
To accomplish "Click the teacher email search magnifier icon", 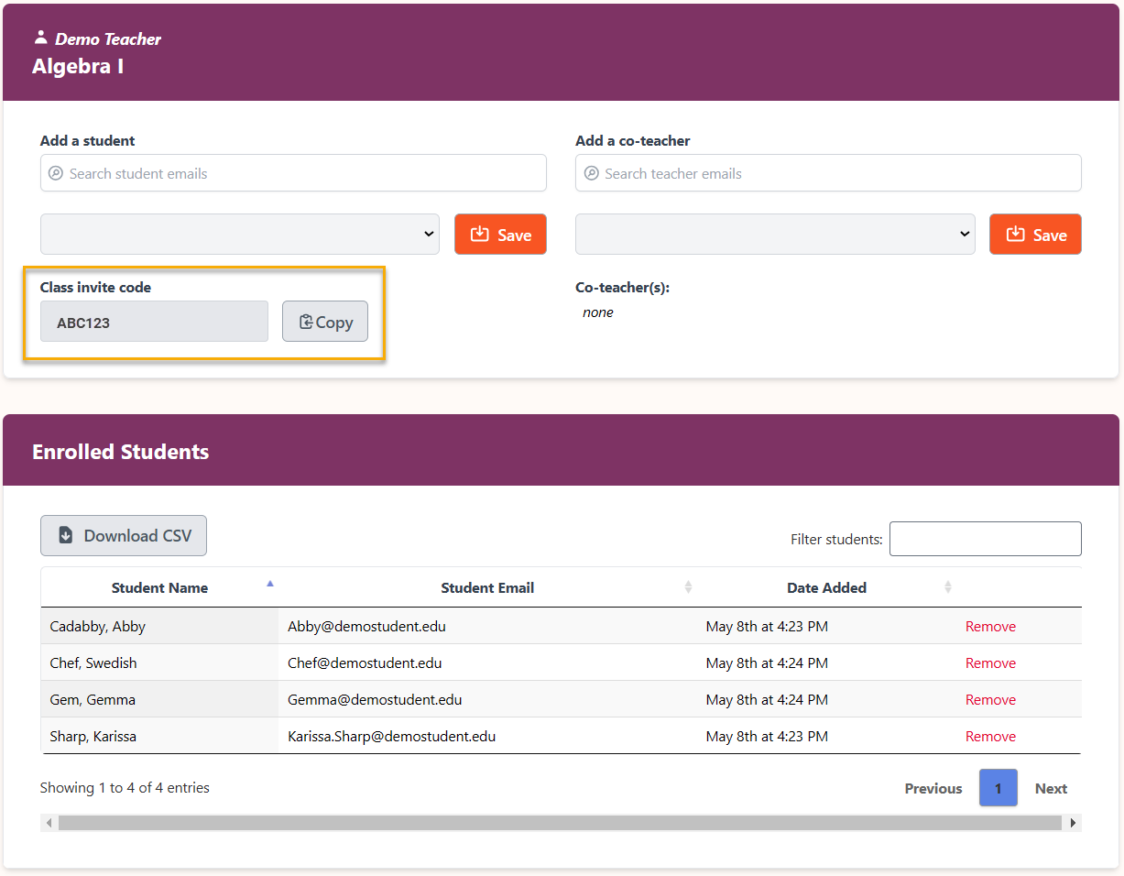I will tap(591, 173).
